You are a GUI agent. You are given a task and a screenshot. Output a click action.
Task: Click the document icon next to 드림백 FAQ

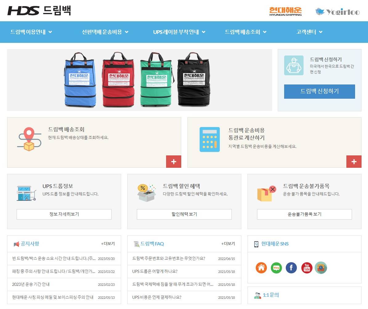pyautogui.click(x=136, y=244)
